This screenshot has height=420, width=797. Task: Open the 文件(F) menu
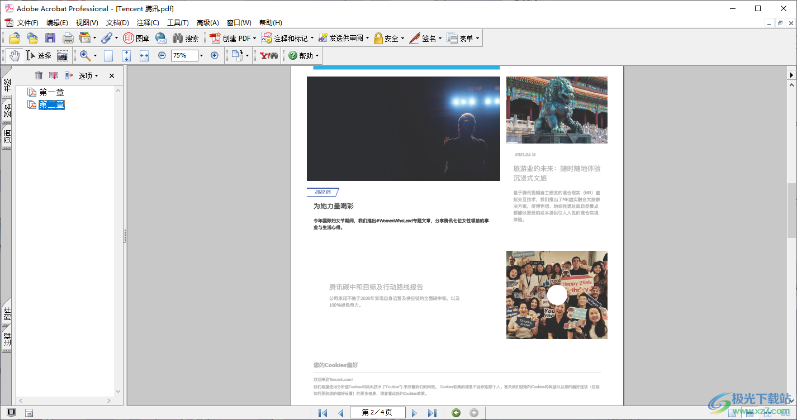[x=27, y=23]
